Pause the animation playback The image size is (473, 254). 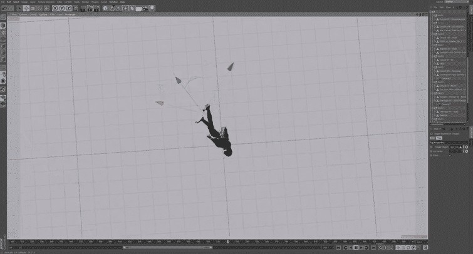click(356, 248)
